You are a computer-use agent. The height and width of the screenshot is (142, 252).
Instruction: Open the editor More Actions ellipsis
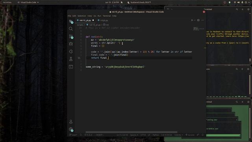pyautogui.click(x=203, y=20)
